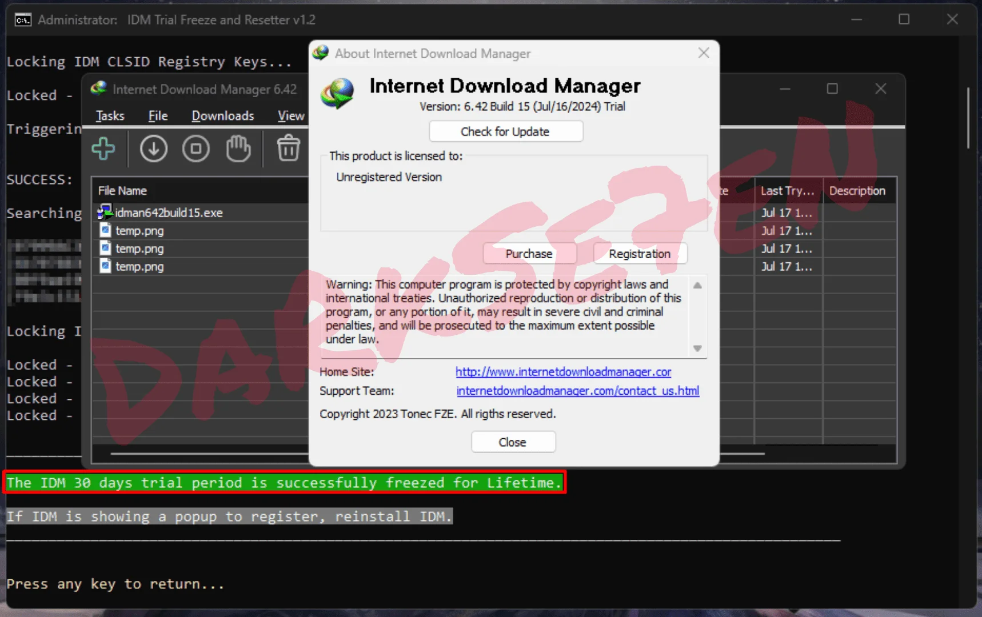Click the Internet Download Manager 6.42 window icon
Screen dimensions: 982x617
pyautogui.click(x=99, y=89)
